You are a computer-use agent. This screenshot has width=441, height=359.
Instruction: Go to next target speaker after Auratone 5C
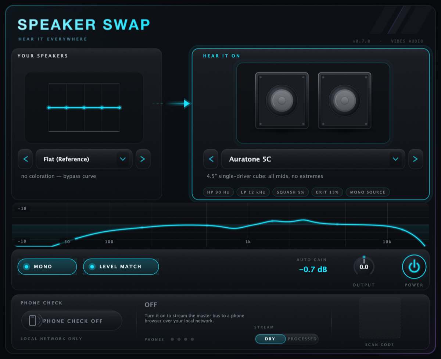click(416, 159)
